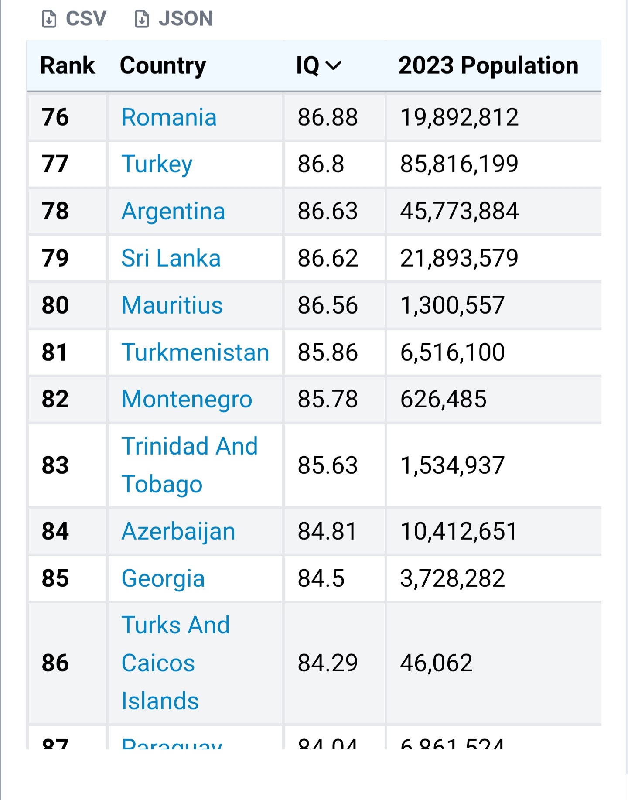Open the Trinidad And Tobago link
Image resolution: width=628 pixels, height=800 pixels.
[x=190, y=465]
